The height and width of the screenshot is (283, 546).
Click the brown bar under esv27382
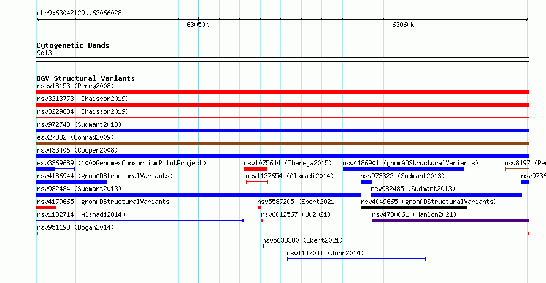(x=282, y=143)
